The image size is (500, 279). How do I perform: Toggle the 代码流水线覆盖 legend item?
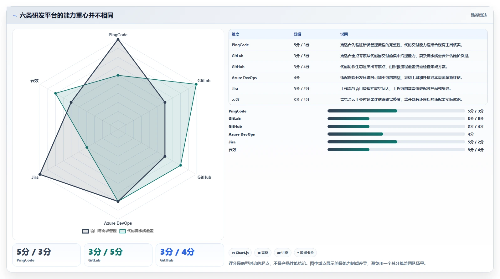pos(137,231)
